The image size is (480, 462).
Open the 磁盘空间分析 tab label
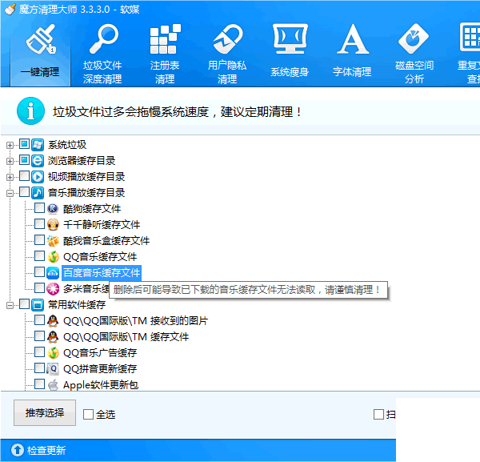pyautogui.click(x=414, y=72)
